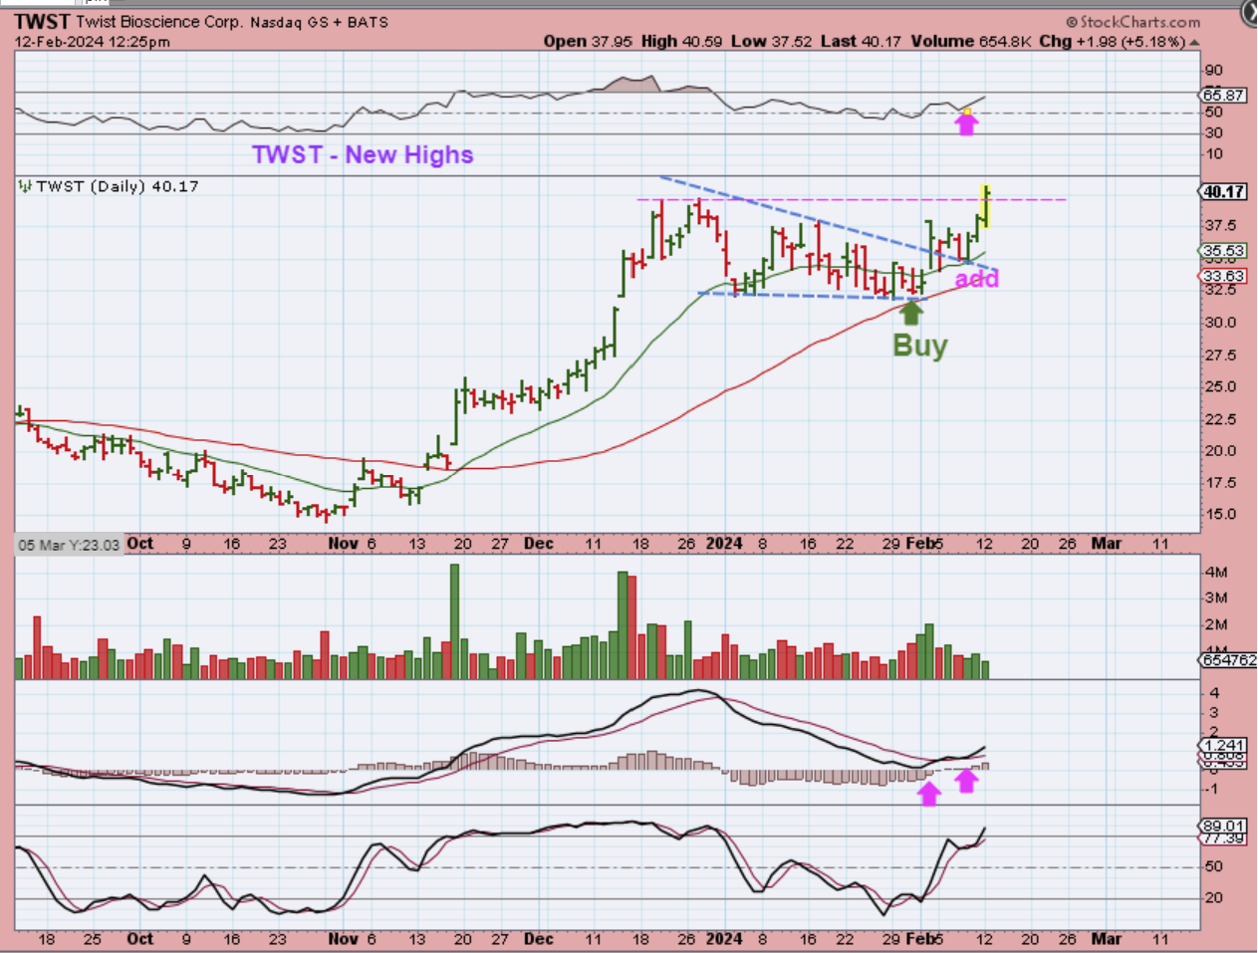Click the TWST (Daily) 40.17 legend text
This screenshot has width=1258, height=953.
(118, 186)
